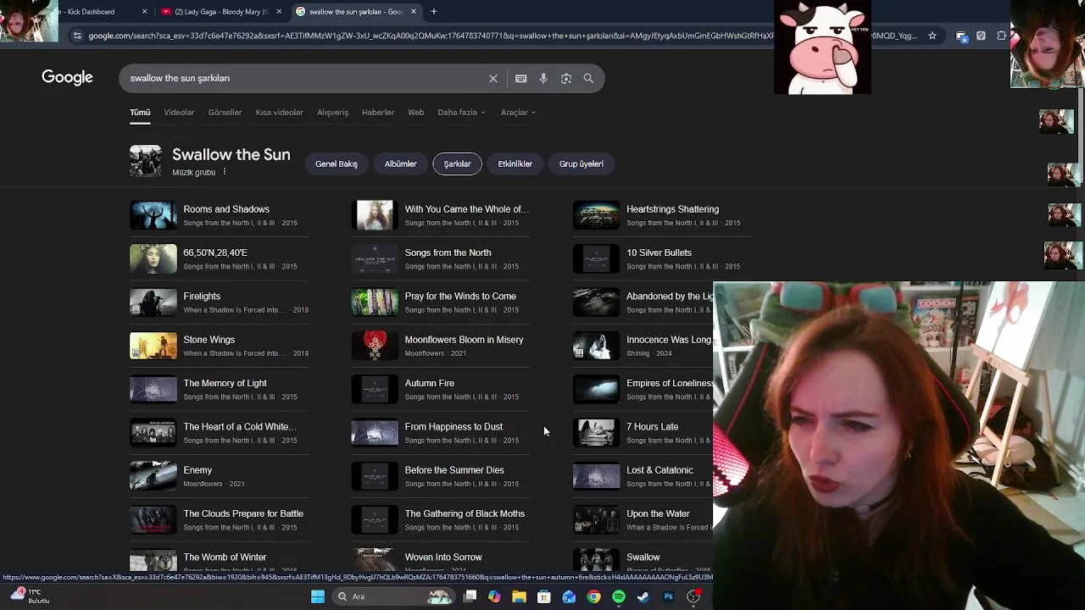Screen dimensions: 1085x610
Task: Switch to the Videolar search tab
Action: [x=179, y=112]
